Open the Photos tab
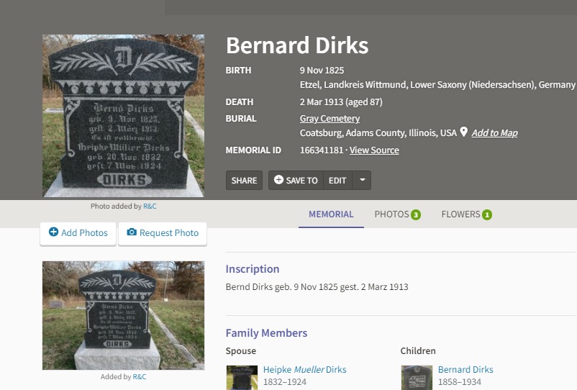Image resolution: width=577 pixels, height=390 pixels. (397, 214)
